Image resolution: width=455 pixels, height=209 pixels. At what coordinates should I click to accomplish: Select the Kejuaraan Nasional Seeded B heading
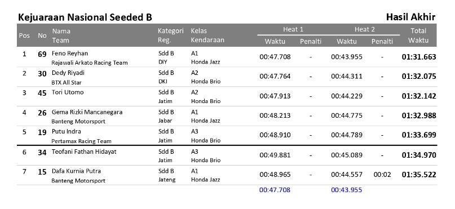[85, 17]
